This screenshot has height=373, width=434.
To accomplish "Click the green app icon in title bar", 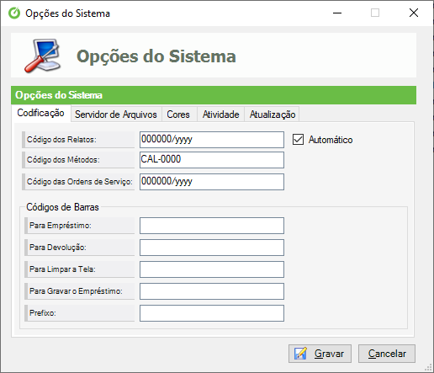I will pyautogui.click(x=14, y=13).
